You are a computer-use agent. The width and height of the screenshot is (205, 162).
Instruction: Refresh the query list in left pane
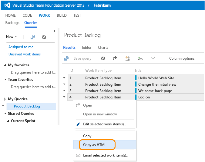pos(44,37)
